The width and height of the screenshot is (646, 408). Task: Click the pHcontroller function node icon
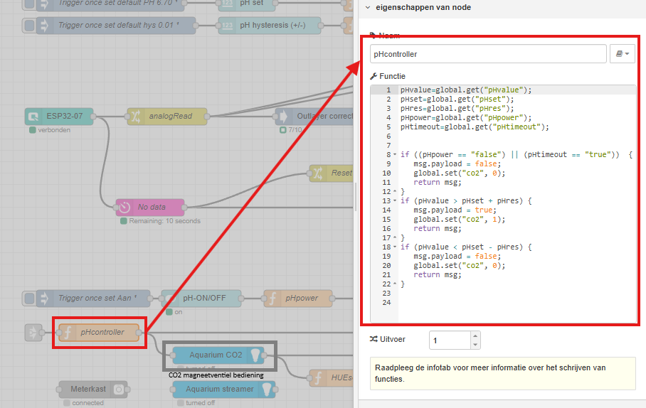coord(68,332)
